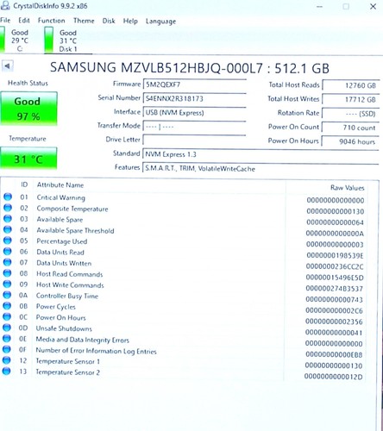Click the blue status icon for Host Write Commands
This screenshot has width=383, height=431.
click(x=7, y=284)
